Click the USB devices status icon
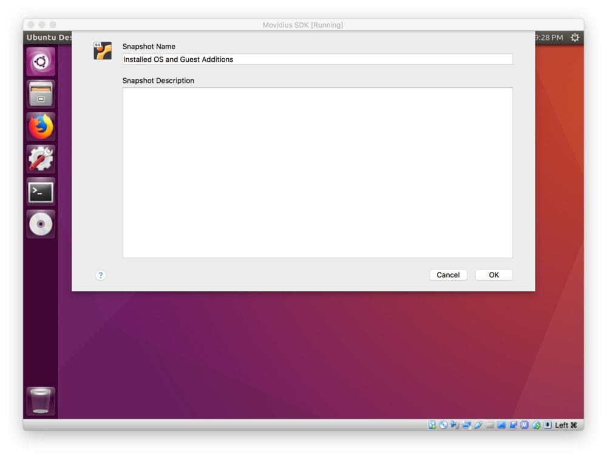Screen dimensions: 607x458 tap(478, 425)
